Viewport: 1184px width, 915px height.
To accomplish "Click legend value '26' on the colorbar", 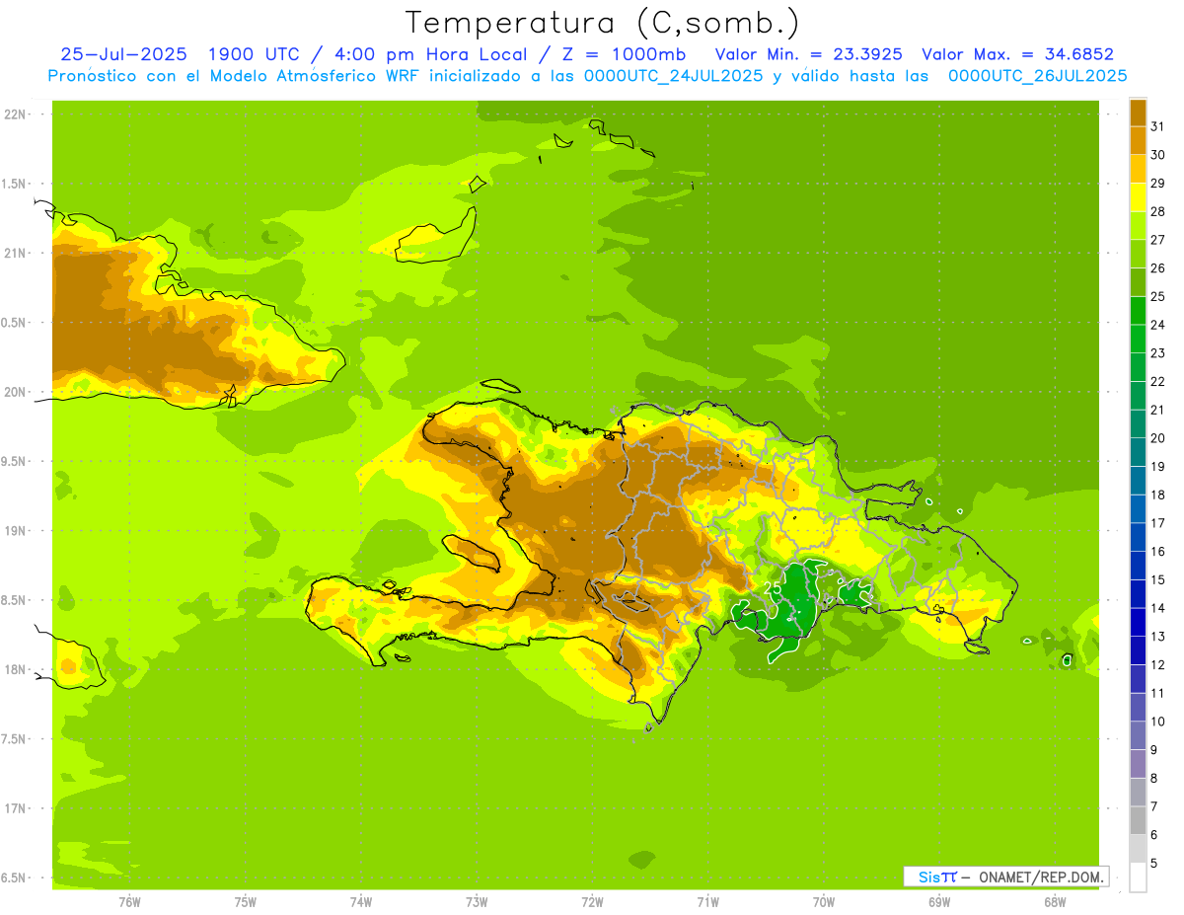I will pyautogui.click(x=1158, y=267).
